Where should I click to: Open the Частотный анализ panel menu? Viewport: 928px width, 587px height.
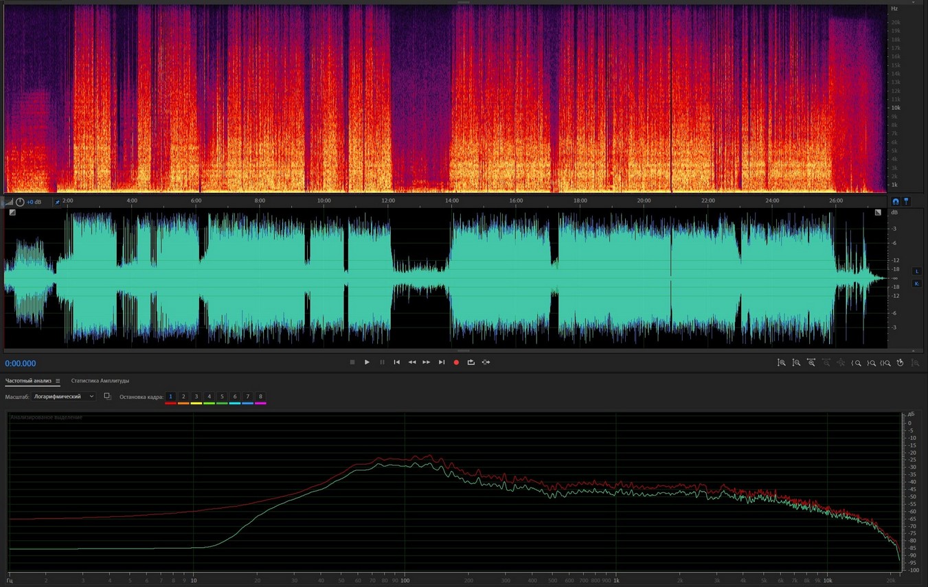click(58, 381)
